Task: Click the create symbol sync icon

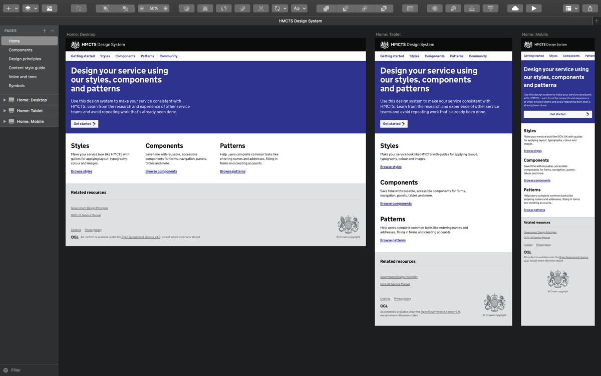Action: (79, 9)
